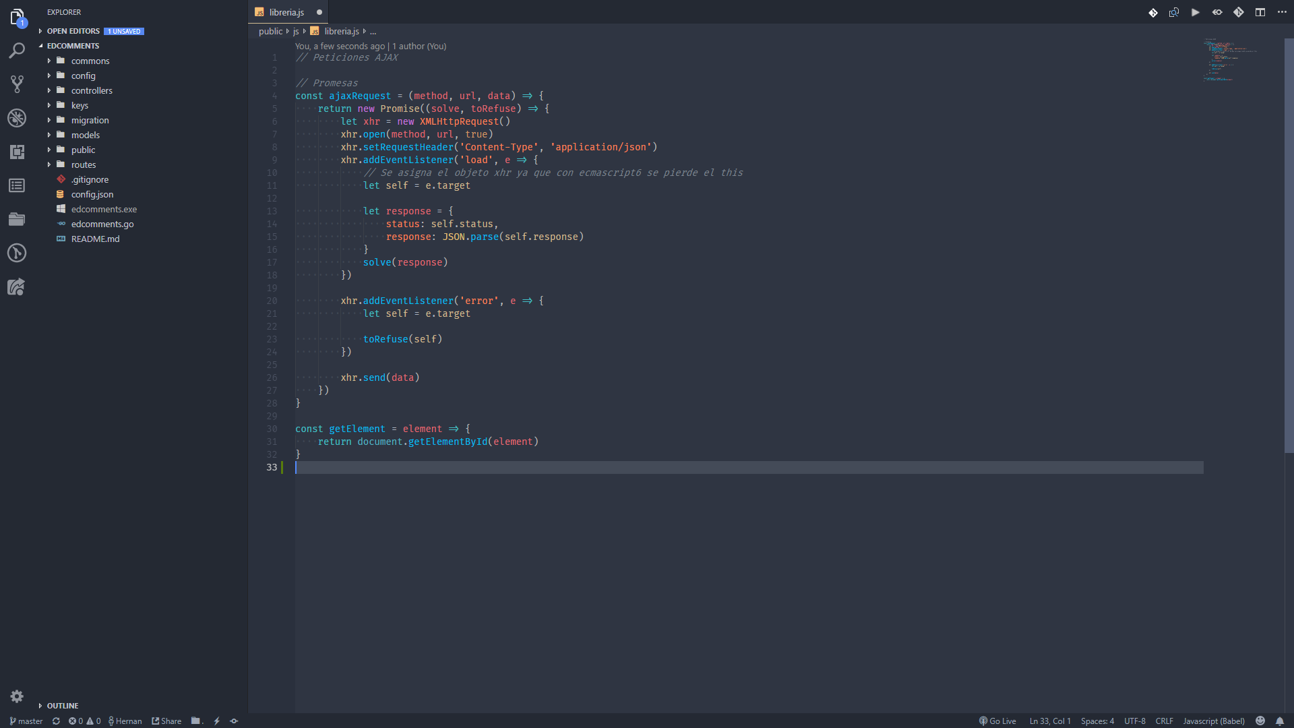Viewport: 1294px width, 728px height.
Task: Expand the Open Editors section
Action: [x=73, y=31]
